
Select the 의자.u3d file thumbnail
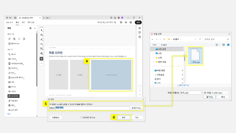click(195, 56)
